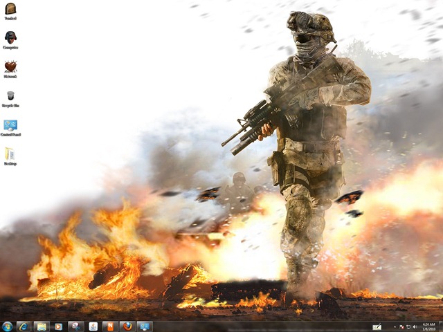Open Windows Explorer from the taskbar
Image resolution: width=443 pixels, height=332 pixels.
point(42,326)
